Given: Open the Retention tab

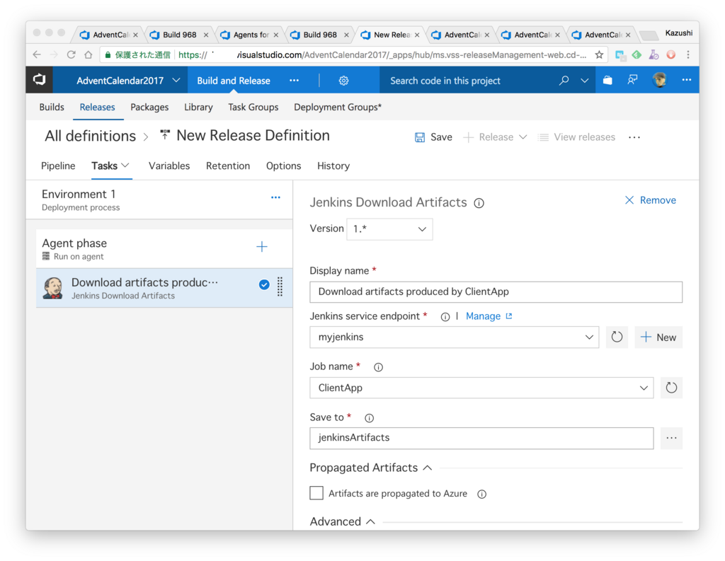Looking at the screenshot, I should coord(228,166).
